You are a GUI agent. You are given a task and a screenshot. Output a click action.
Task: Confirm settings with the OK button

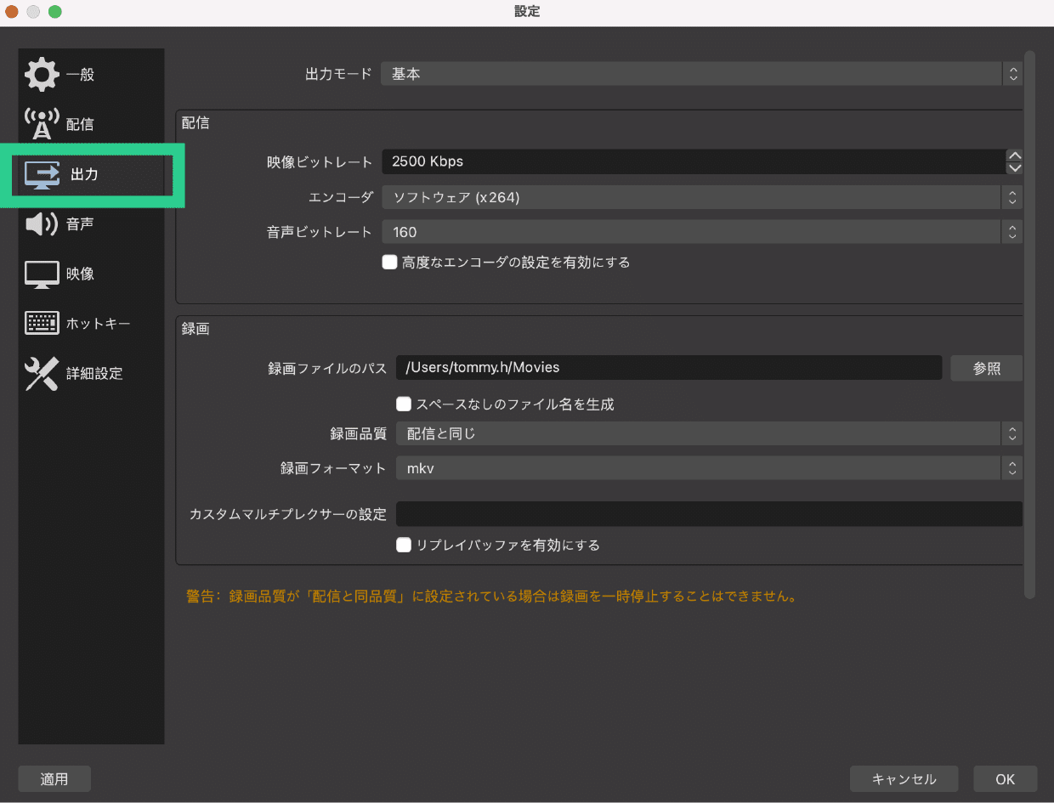pyautogui.click(x=1006, y=779)
